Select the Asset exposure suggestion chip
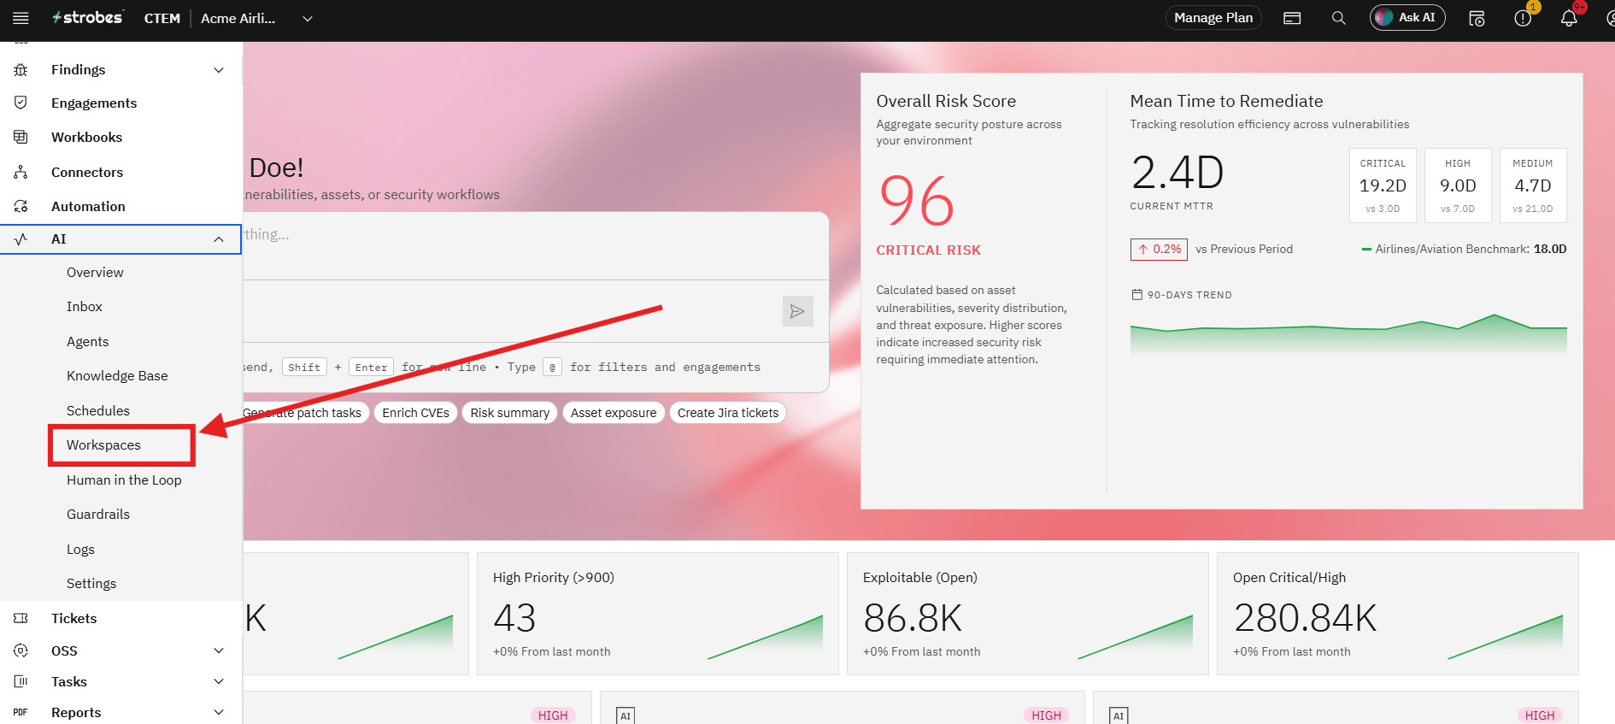Viewport: 1615px width, 724px height. (614, 413)
